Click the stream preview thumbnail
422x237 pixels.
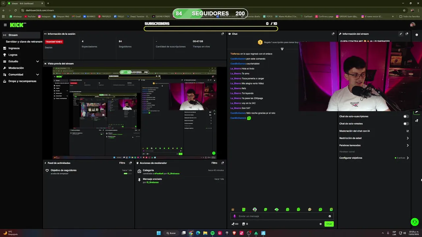tap(135, 113)
